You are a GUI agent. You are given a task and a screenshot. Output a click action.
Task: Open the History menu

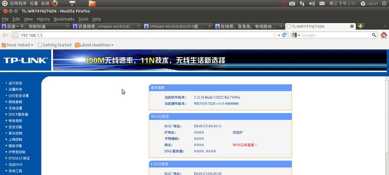click(x=43, y=19)
